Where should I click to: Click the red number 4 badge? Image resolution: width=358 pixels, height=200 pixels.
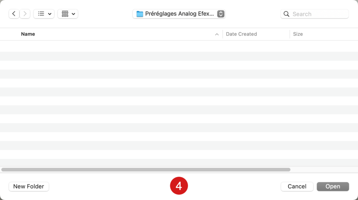(x=179, y=186)
